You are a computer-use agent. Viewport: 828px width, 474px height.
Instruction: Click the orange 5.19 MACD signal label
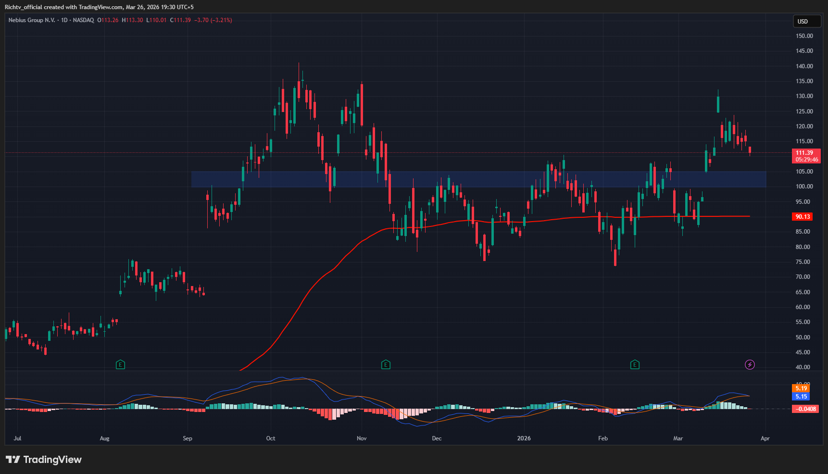[801, 388]
